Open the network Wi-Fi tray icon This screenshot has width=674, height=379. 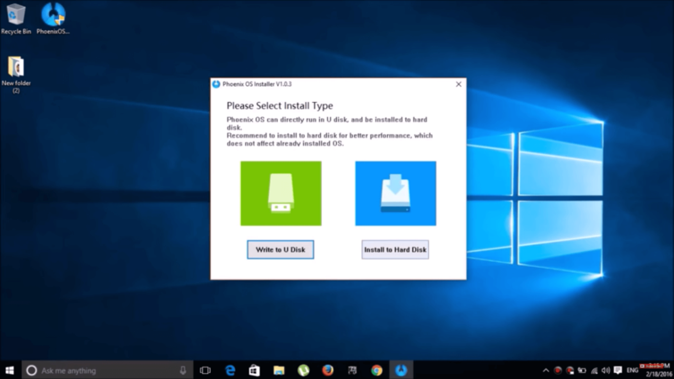tap(594, 371)
